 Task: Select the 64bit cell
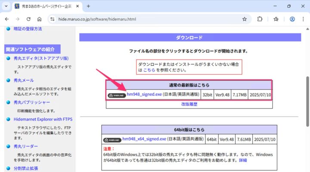click(x=212, y=139)
